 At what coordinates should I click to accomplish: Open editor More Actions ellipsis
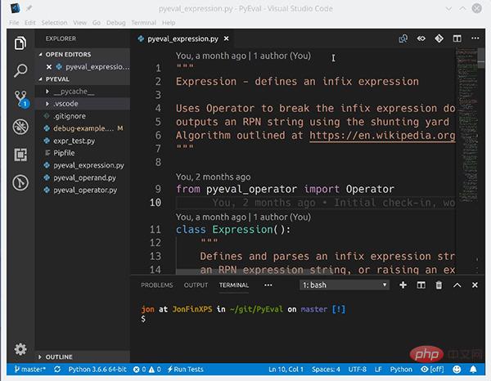click(x=475, y=38)
